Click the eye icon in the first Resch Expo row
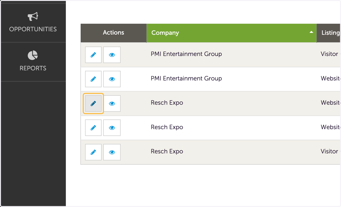Screen dimensions: 341x207 click(x=112, y=103)
